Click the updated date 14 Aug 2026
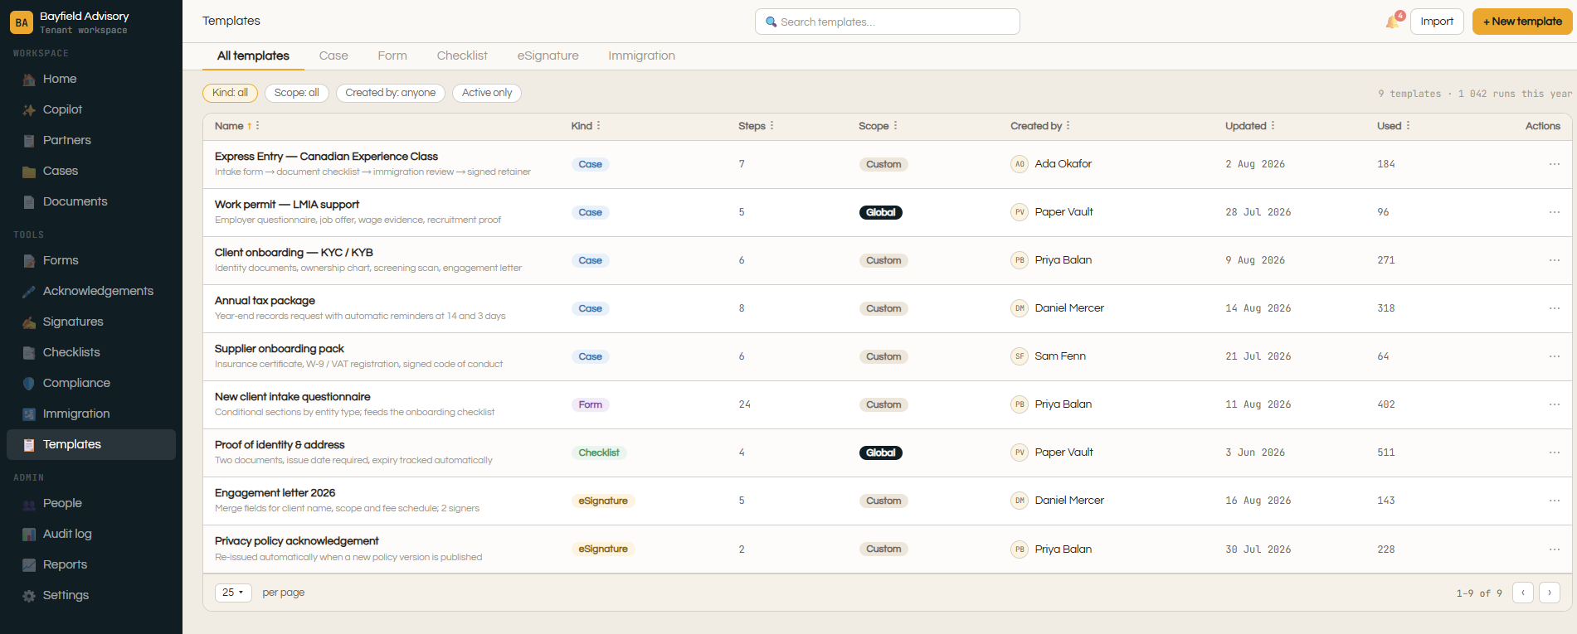Screen dimensions: 1577x634 pos(1258,308)
